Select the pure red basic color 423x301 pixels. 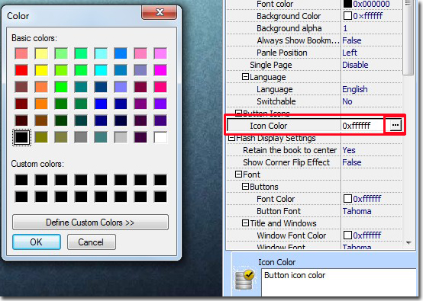tap(21, 70)
